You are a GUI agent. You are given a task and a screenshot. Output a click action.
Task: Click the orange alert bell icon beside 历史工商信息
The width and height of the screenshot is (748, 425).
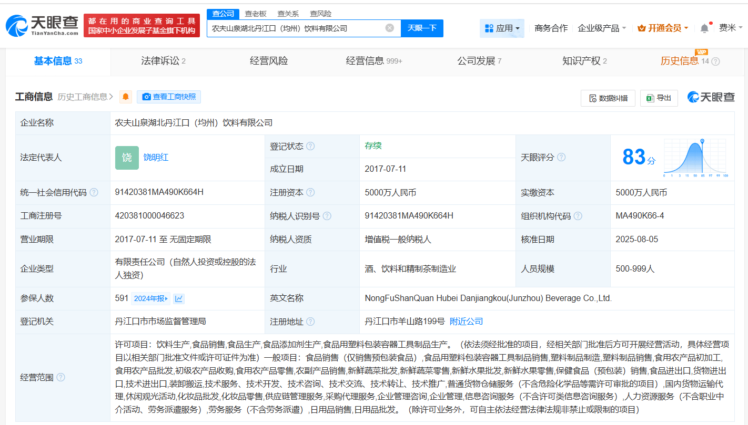(x=126, y=97)
